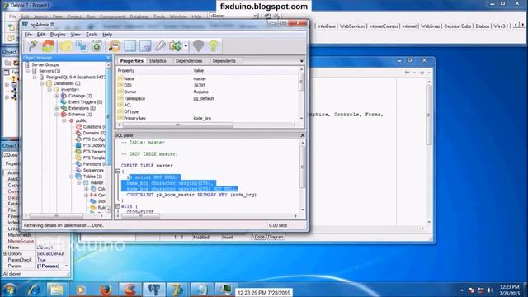Collapse the Tables (1) node
The height and width of the screenshot is (297, 528).
tap(72, 177)
